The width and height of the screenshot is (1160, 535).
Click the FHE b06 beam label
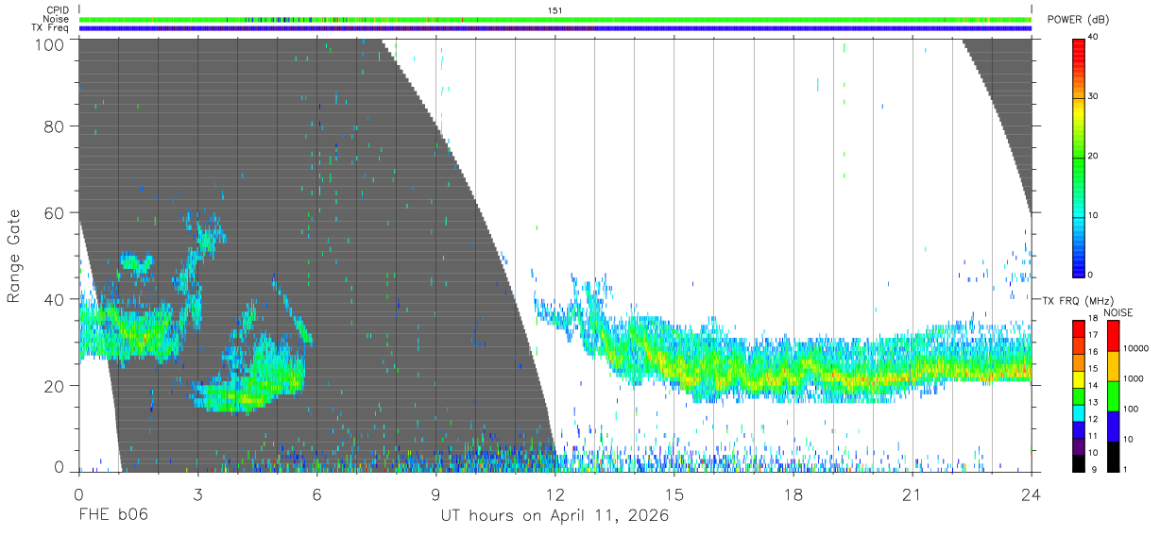(x=113, y=516)
